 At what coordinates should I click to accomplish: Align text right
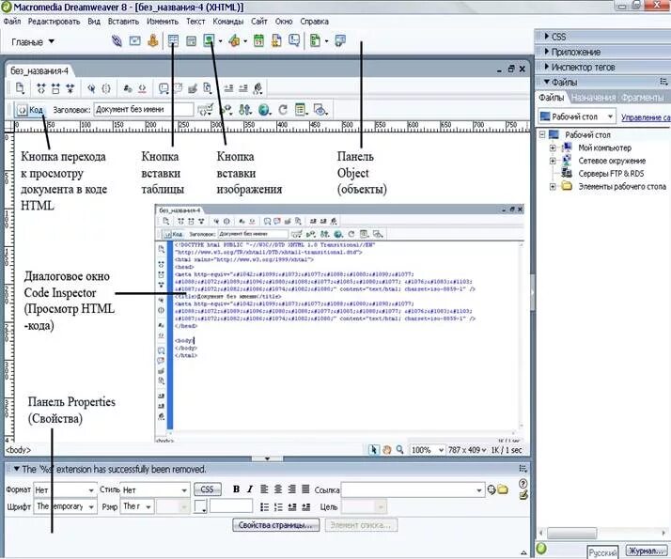point(292,489)
